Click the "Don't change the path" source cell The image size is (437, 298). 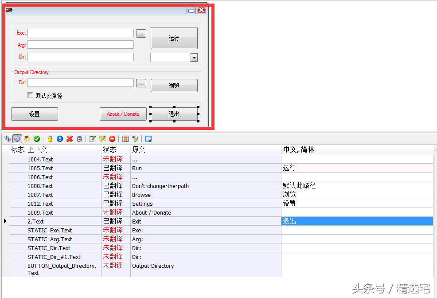tap(206, 186)
